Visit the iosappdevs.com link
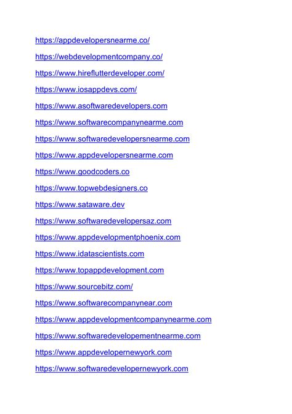This screenshot has height=414, width=292. (86, 90)
